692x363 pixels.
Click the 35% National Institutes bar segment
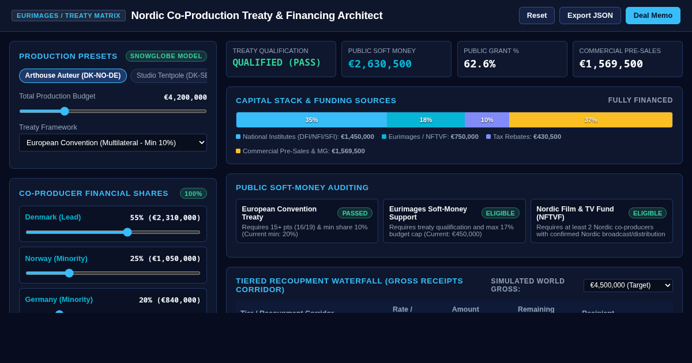(311, 120)
